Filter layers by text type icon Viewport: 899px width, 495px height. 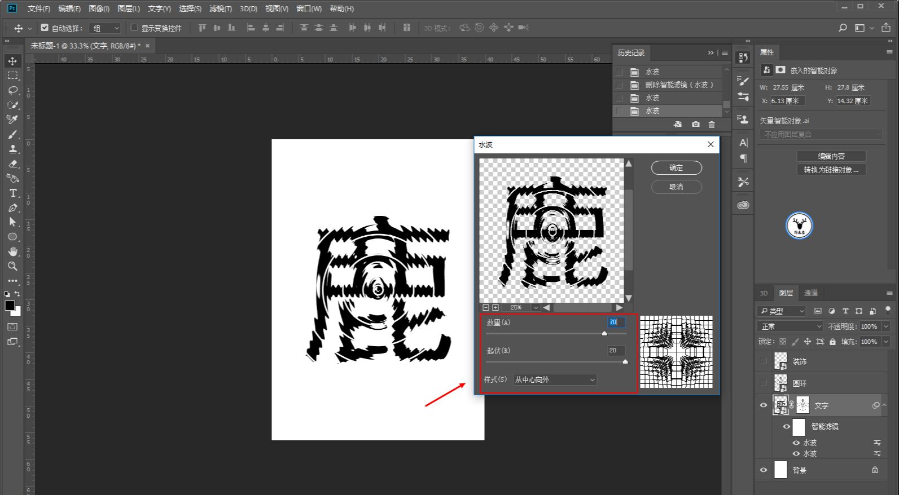[x=845, y=311]
